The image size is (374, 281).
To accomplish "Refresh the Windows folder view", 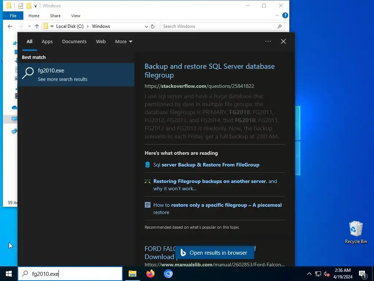I will (153, 26).
